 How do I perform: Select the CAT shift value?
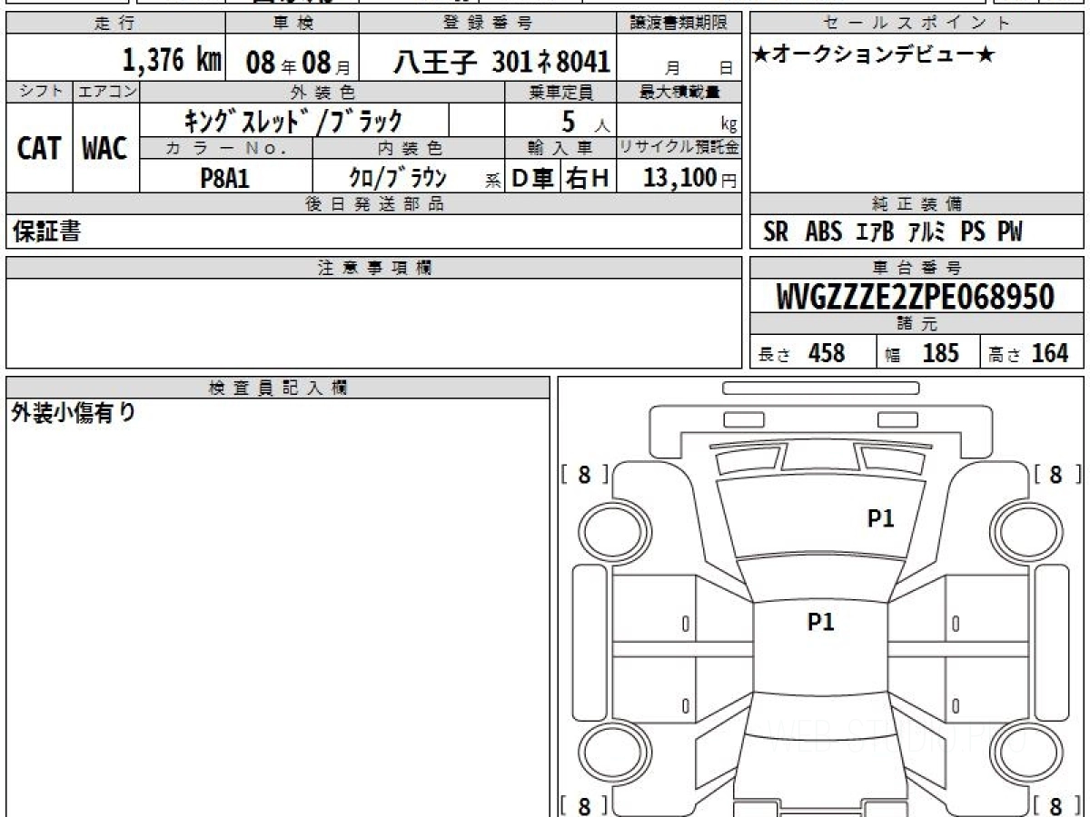click(39, 148)
